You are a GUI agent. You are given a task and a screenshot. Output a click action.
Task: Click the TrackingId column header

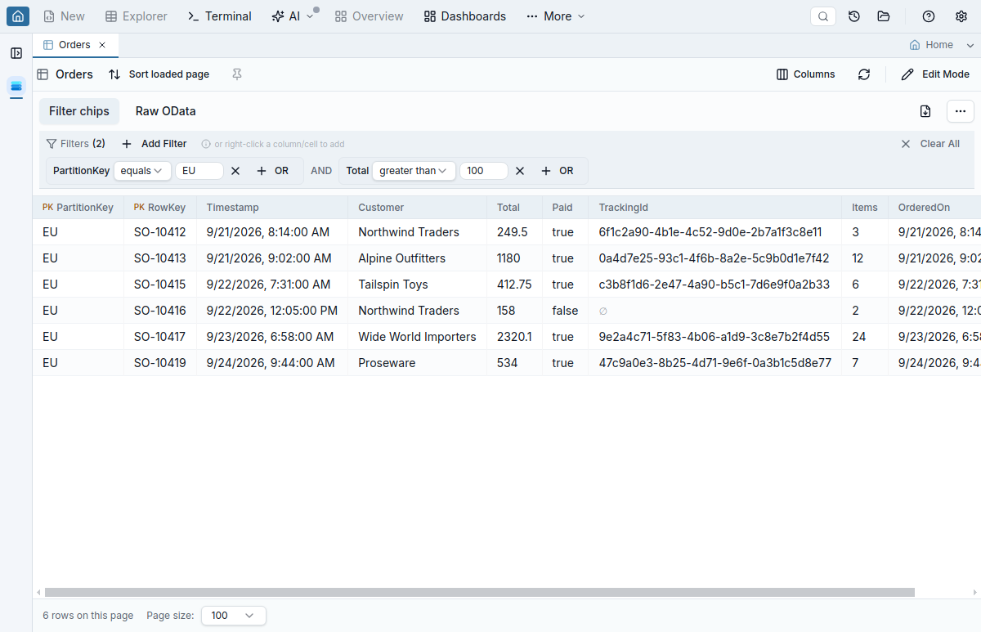(715, 208)
